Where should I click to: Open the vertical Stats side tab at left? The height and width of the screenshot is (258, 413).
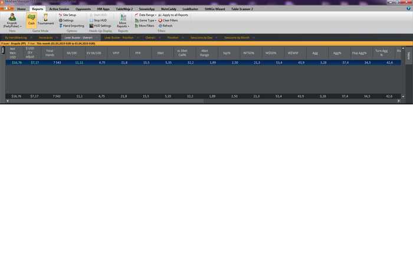(x=3, y=50)
